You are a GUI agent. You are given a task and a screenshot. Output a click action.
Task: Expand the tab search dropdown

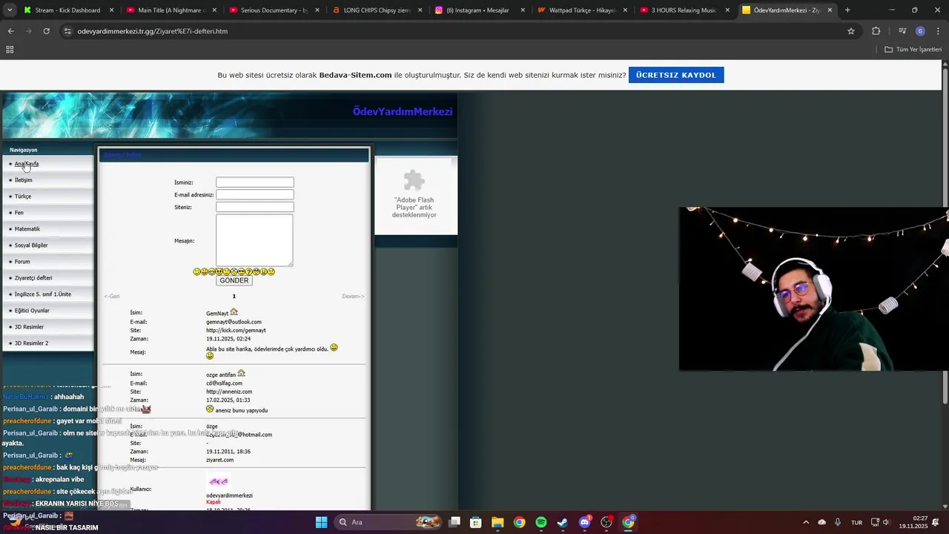click(x=10, y=10)
